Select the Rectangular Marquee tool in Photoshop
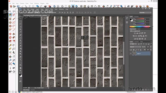Screen dimensions: 166x93 [x=20, y=21]
